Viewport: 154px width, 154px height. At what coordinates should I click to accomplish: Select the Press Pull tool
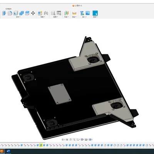point(4,13)
